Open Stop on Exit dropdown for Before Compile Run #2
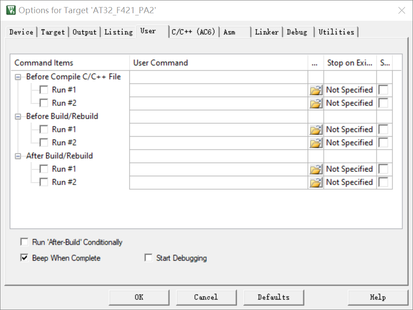 pos(350,103)
